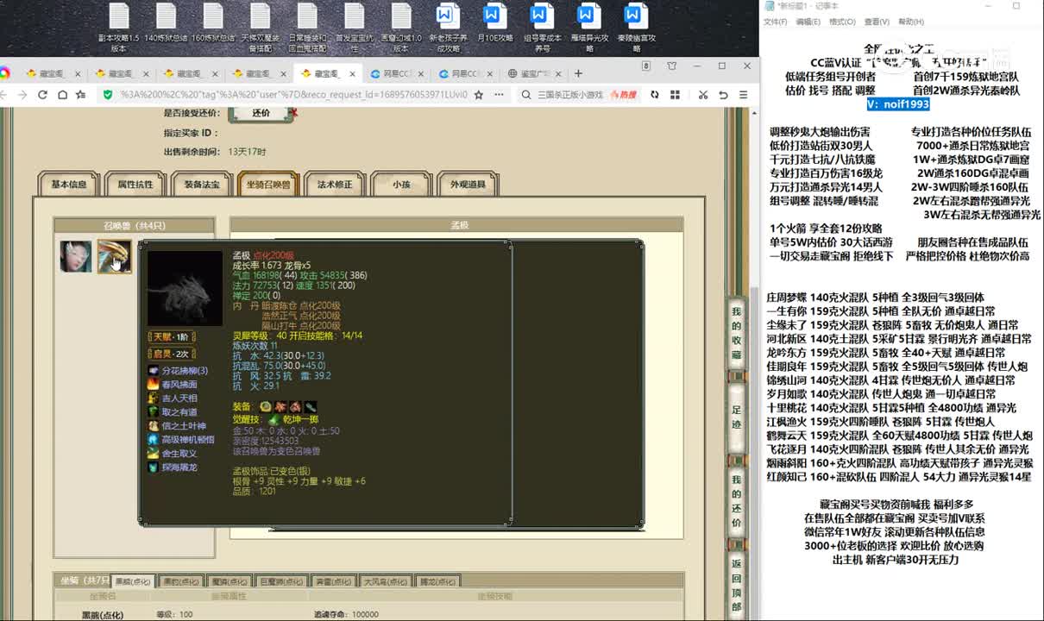This screenshot has height=621, width=1044.
Task: Switch to the 属性抗性 tab
Action: [x=135, y=185]
